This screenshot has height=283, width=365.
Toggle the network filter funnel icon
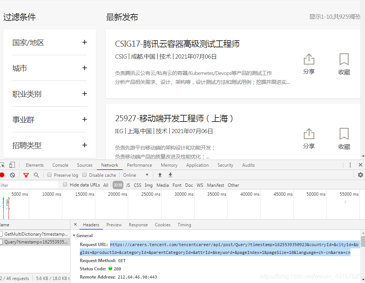click(26, 175)
